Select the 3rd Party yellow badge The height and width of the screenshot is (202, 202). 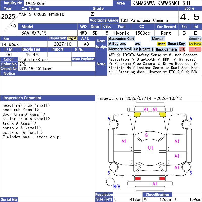pos(195,44)
